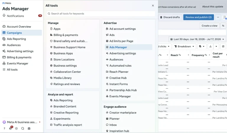The image size is (227, 133).
Task: Click the column settings icon beside Create a view
Action: point(223,26)
